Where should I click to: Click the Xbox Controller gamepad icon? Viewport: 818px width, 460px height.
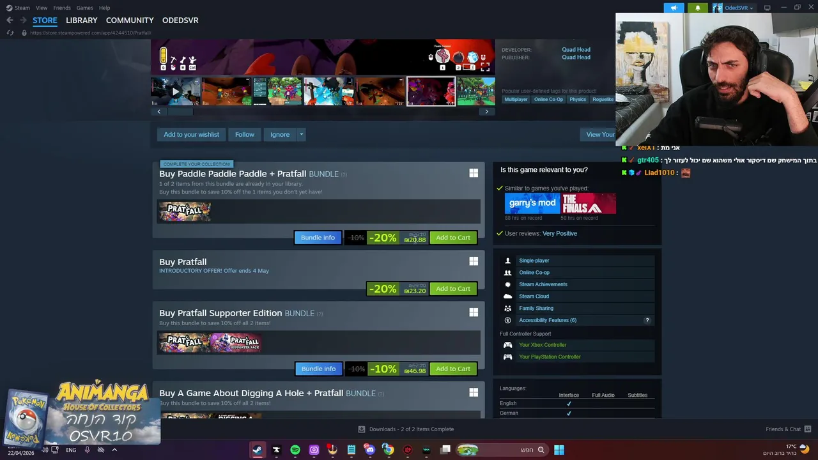tap(507, 345)
